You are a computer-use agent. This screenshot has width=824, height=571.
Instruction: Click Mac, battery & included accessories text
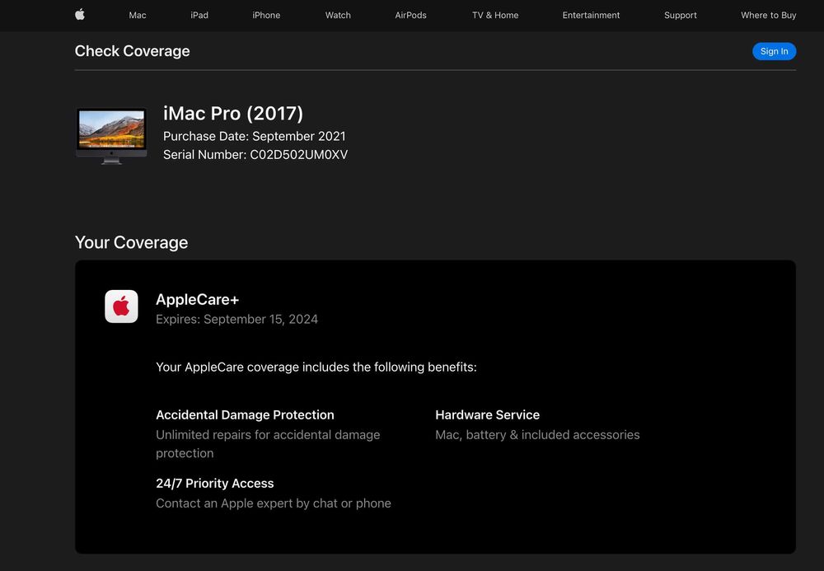point(537,435)
